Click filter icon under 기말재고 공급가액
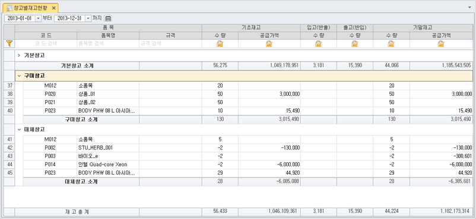This screenshot has height=219, width=476. tap(441, 44)
